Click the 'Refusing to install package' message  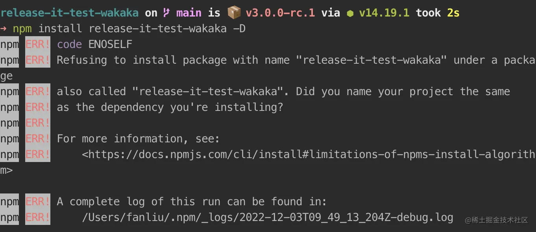142,60
